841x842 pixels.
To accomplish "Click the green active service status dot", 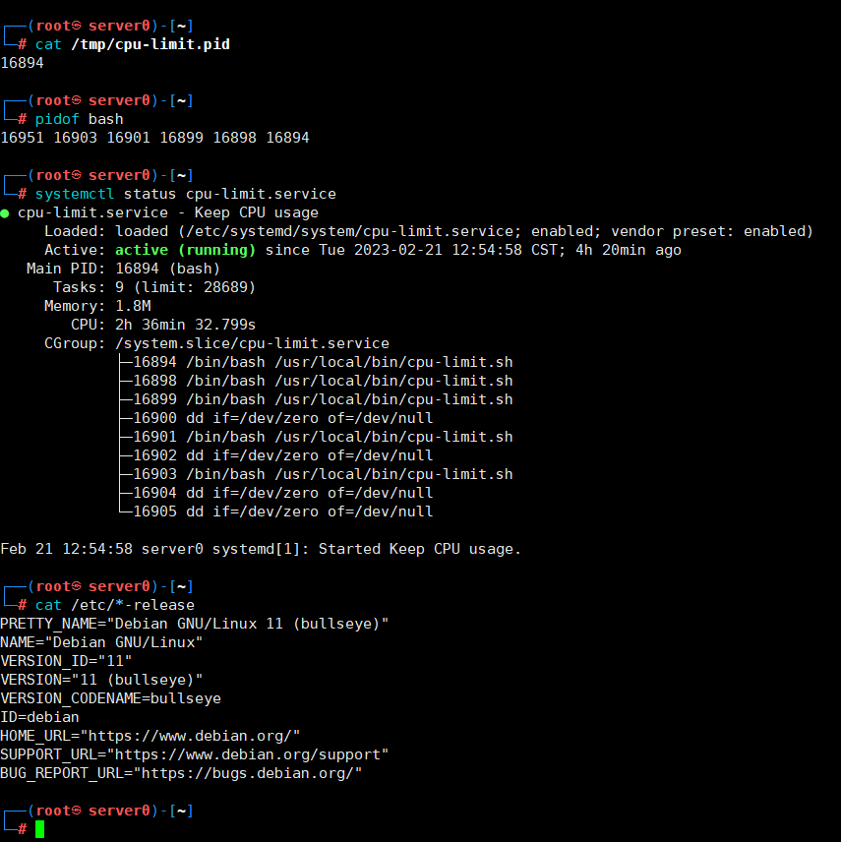I will [x=7, y=212].
